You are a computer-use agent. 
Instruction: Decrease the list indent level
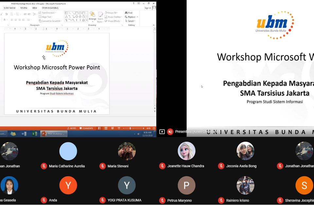[x=25, y=14]
